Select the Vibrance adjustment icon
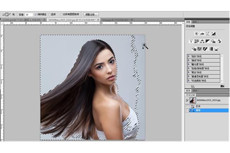 click(x=191, y=41)
